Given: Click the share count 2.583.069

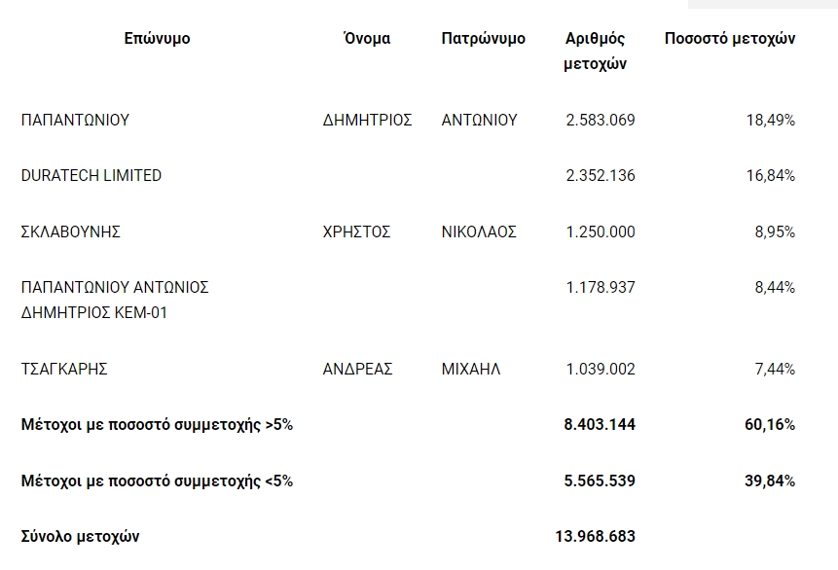Looking at the screenshot, I should point(601,120).
